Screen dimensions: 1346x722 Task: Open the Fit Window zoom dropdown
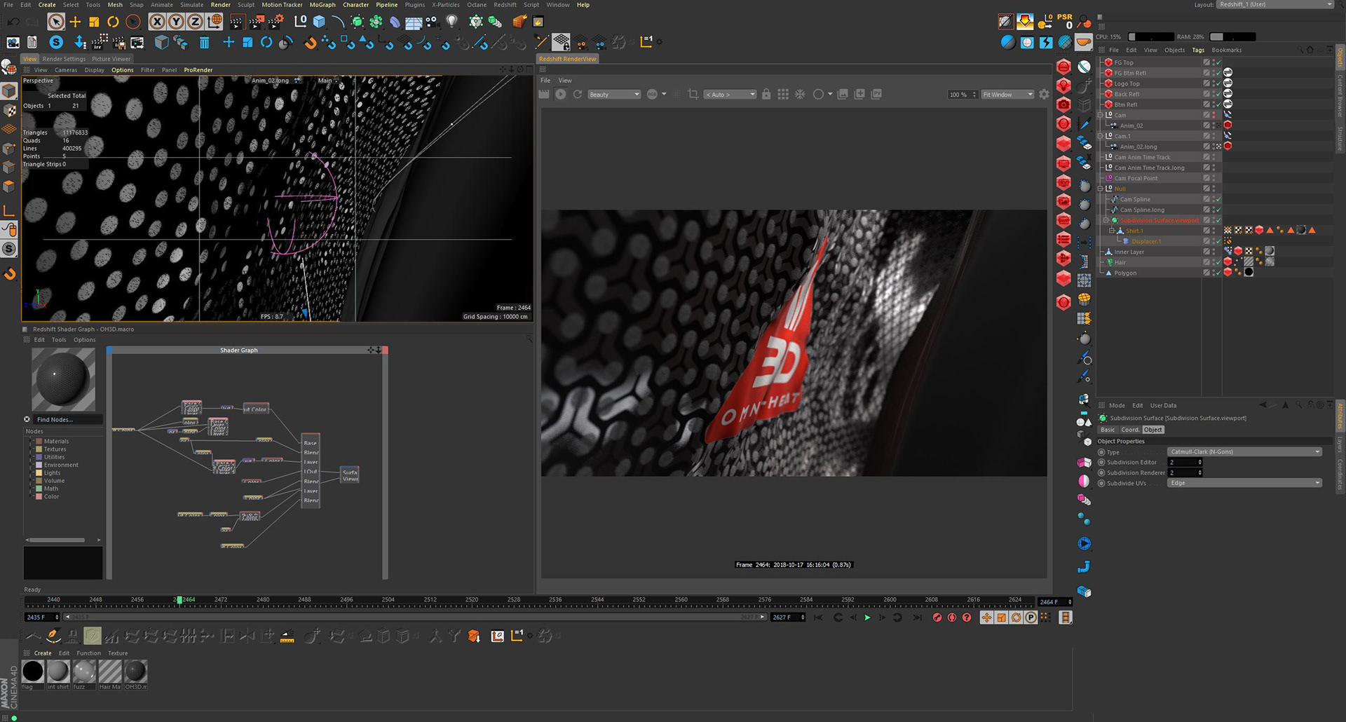pos(1007,95)
